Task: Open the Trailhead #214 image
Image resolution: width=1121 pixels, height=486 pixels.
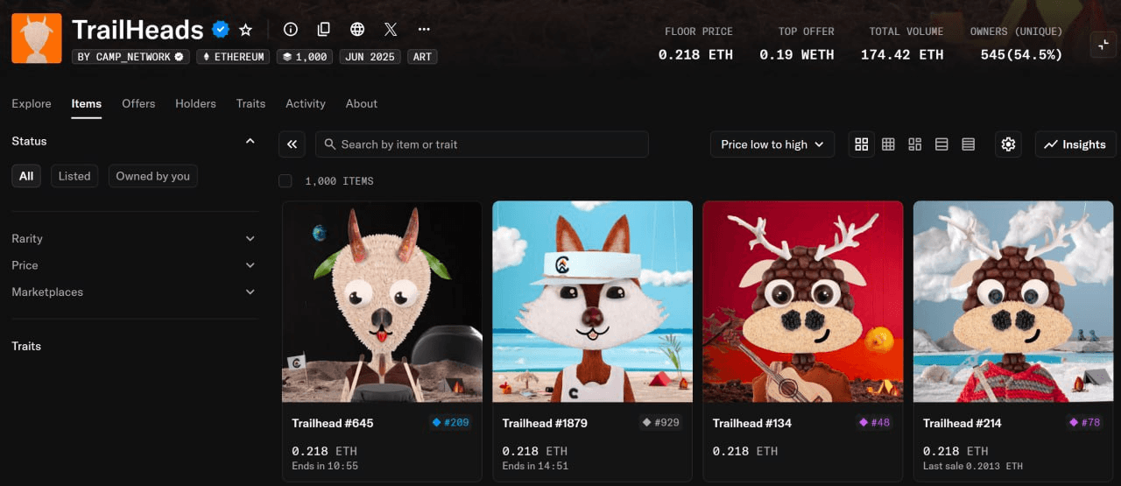Action: tap(1013, 302)
